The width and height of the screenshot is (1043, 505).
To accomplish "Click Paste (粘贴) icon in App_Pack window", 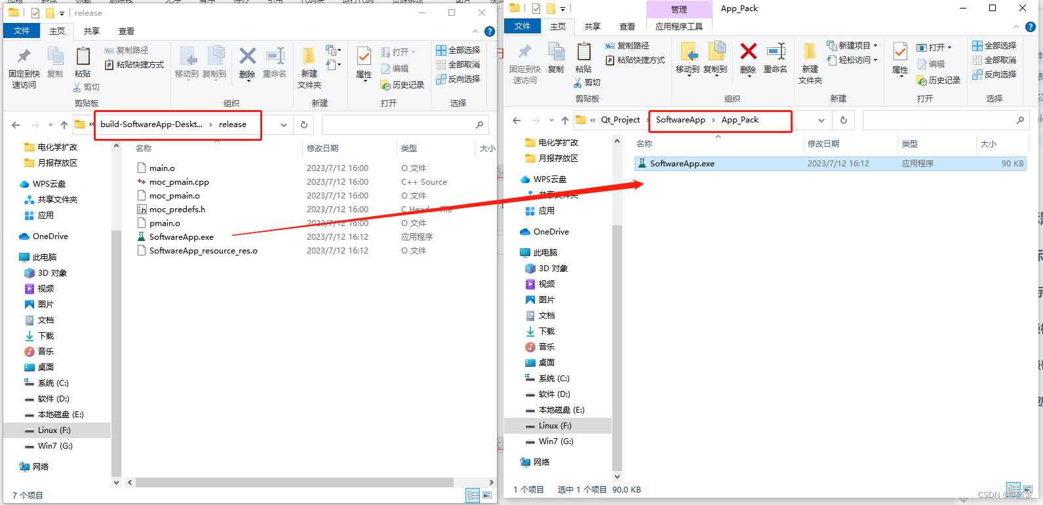I will click(583, 58).
